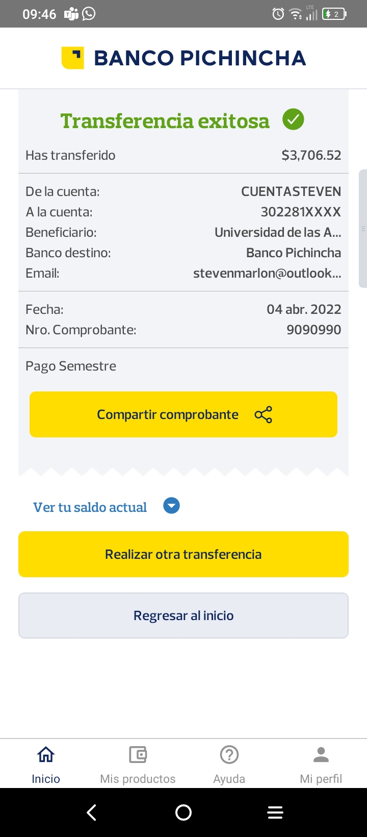Tap the Inicio house icon
The width and height of the screenshot is (367, 837).
point(46,754)
